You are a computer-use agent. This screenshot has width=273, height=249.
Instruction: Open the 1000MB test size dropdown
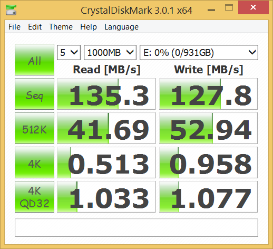tap(110, 52)
